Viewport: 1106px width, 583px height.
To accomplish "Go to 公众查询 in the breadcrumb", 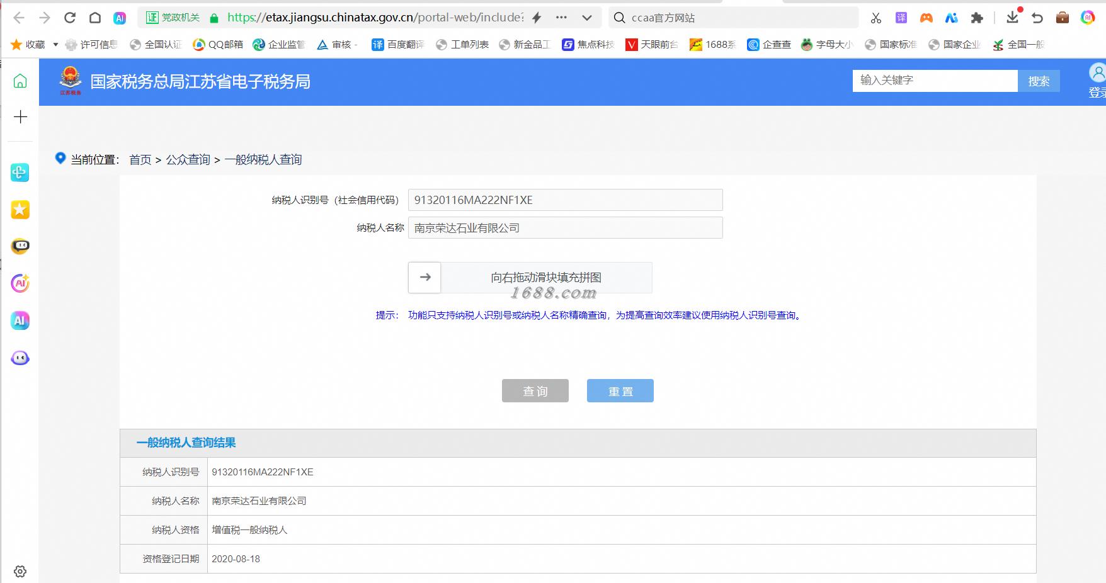I will click(x=188, y=160).
